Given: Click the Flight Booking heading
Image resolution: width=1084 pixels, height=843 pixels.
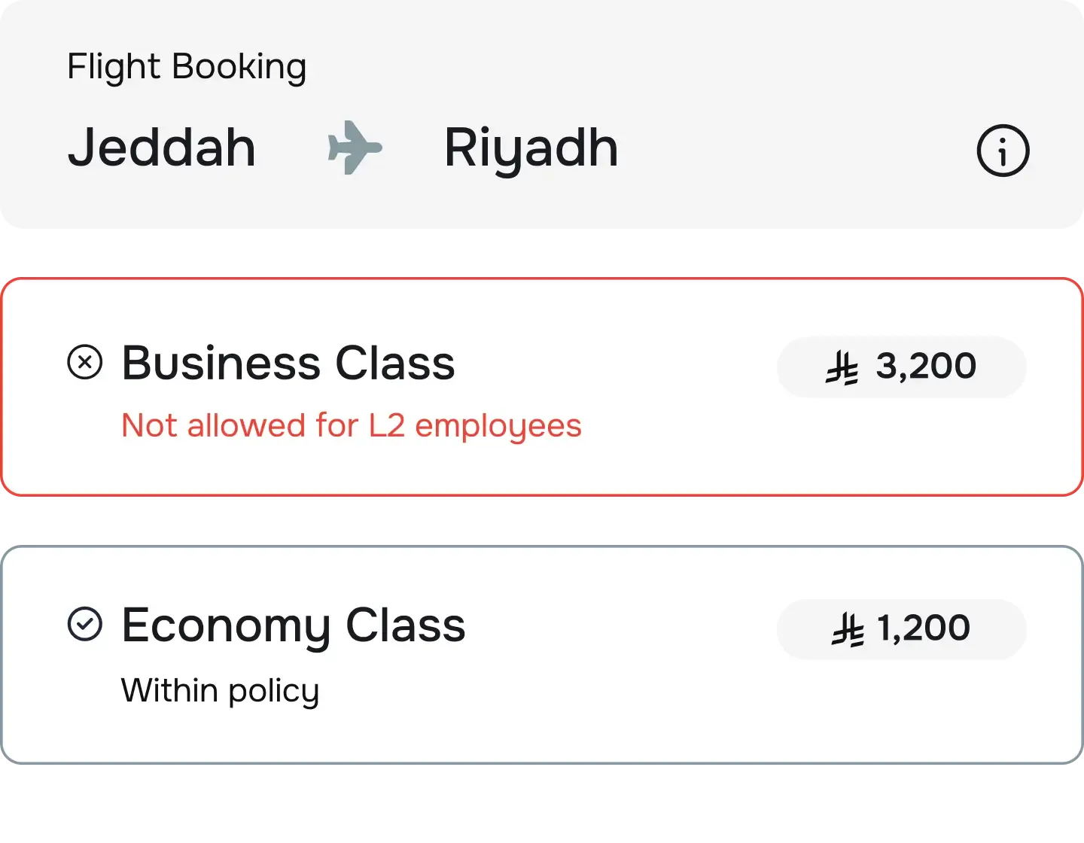Looking at the screenshot, I should pyautogui.click(x=187, y=67).
